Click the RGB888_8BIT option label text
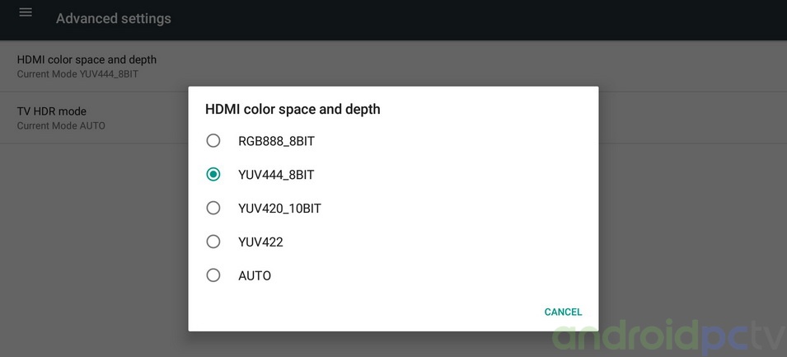Image resolution: width=787 pixels, height=357 pixels. click(276, 141)
